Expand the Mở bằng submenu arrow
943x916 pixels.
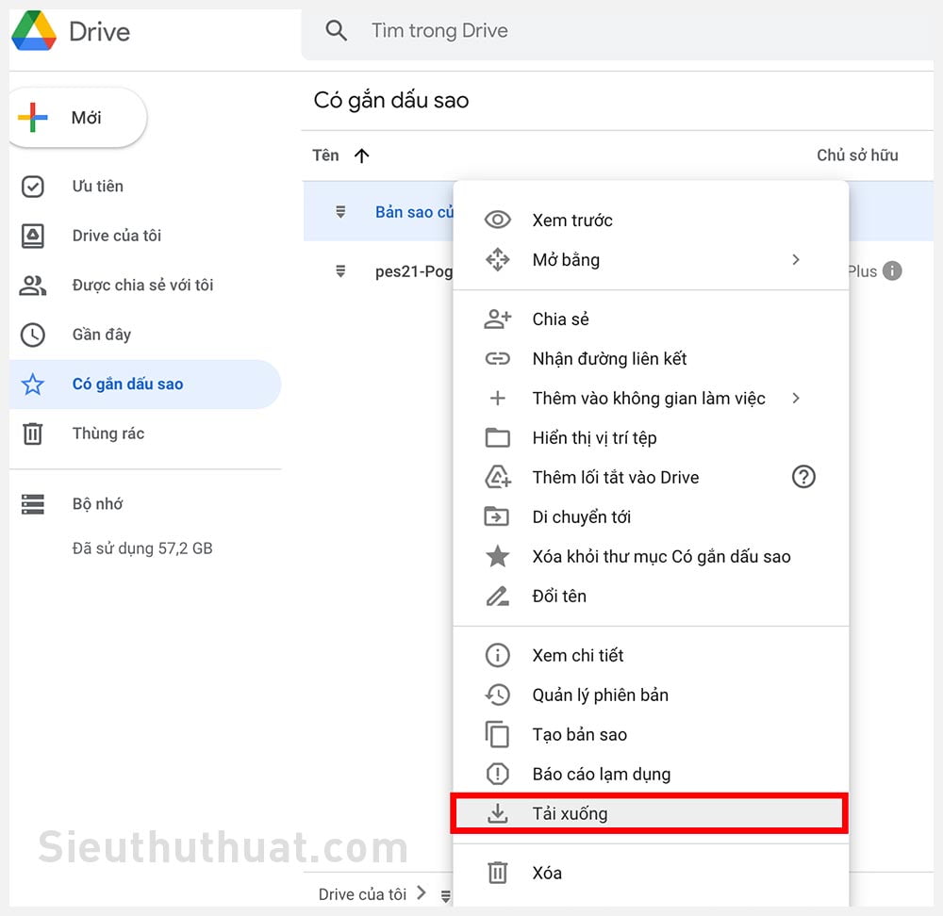[796, 260]
